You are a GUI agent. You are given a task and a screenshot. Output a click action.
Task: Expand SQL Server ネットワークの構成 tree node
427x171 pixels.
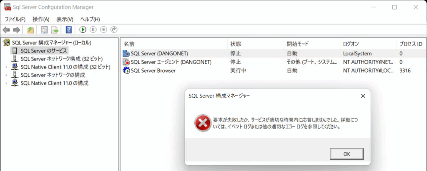(6, 75)
